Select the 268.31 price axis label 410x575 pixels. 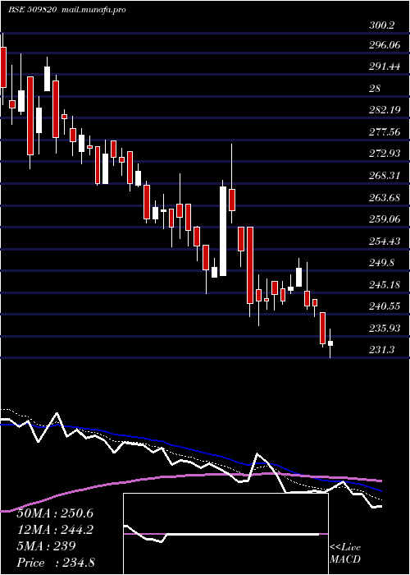[384, 176]
